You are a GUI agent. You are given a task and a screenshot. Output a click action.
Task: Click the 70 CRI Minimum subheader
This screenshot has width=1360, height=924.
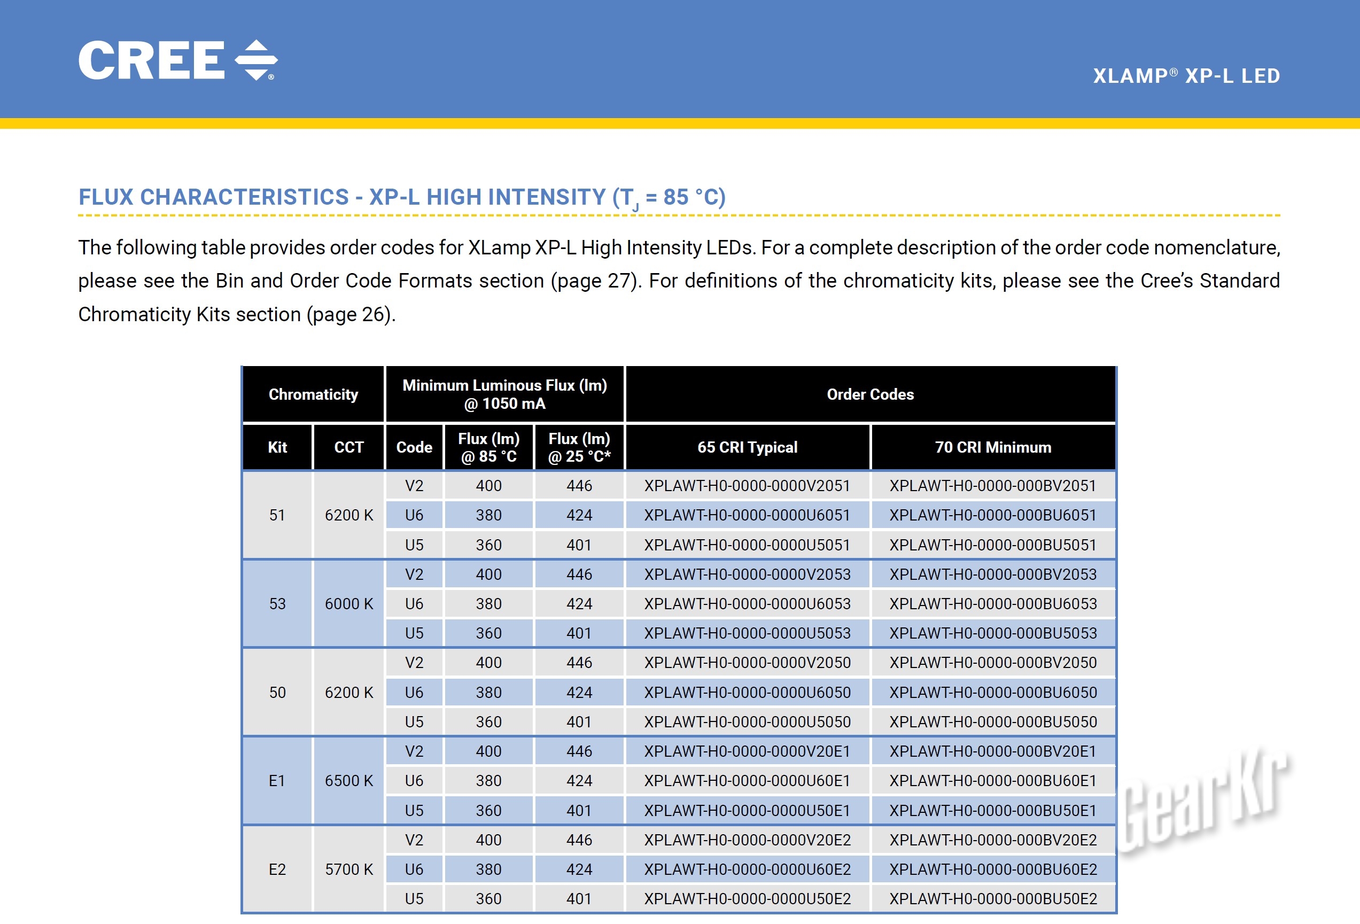pos(993,447)
